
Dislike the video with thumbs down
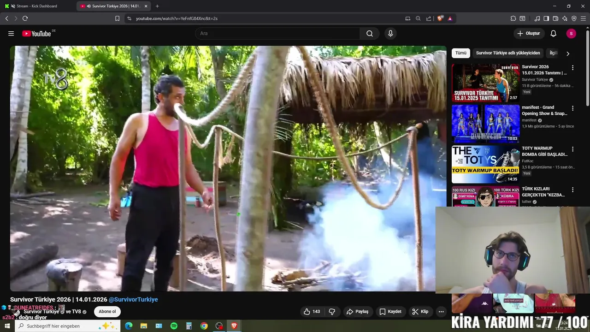tap(332, 312)
